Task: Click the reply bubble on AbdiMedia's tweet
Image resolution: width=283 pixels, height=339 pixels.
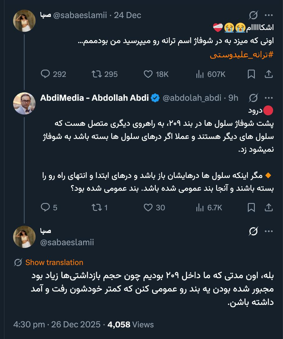Action: pos(46,208)
